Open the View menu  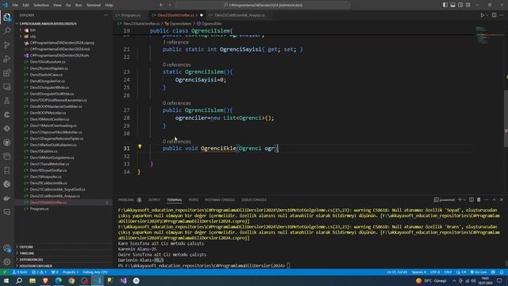click(57, 5)
